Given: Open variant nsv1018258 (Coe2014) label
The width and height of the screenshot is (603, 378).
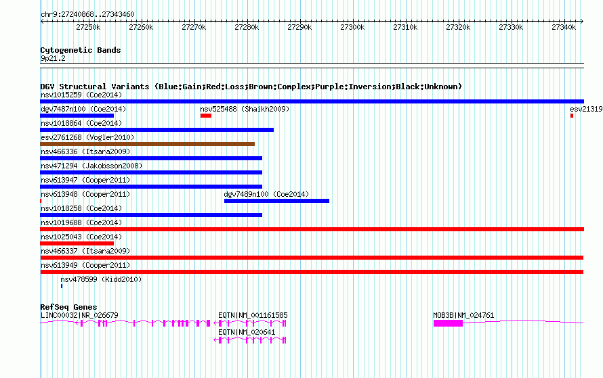Looking at the screenshot, I should tap(81, 208).
